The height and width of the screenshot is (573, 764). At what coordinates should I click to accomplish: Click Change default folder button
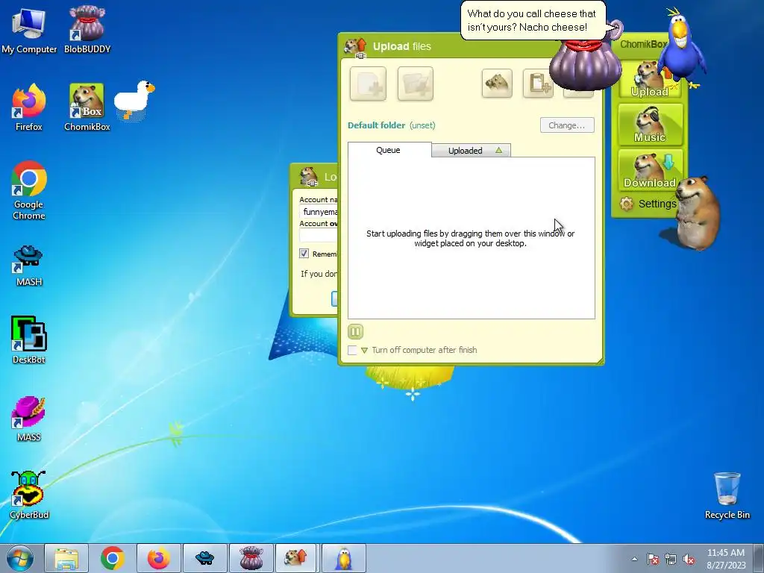[x=567, y=125]
